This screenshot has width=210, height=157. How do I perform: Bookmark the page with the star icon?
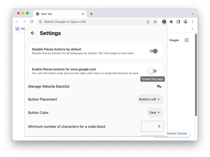pos(156,22)
